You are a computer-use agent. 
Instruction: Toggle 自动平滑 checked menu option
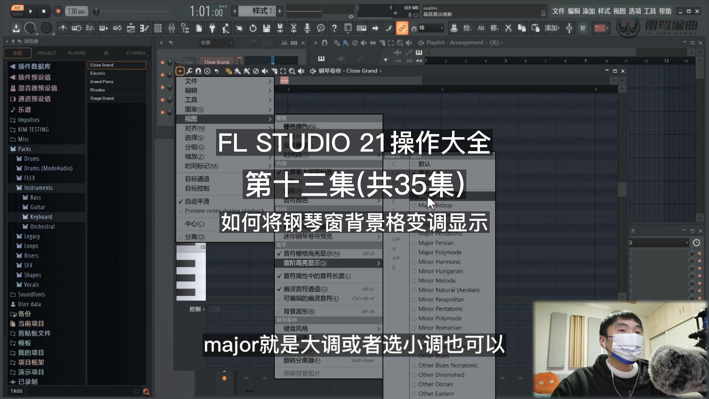225,201
